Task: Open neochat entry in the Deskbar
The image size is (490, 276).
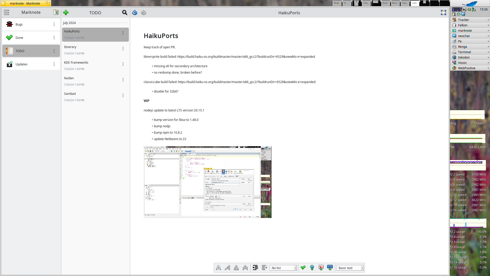Action: click(x=470, y=36)
